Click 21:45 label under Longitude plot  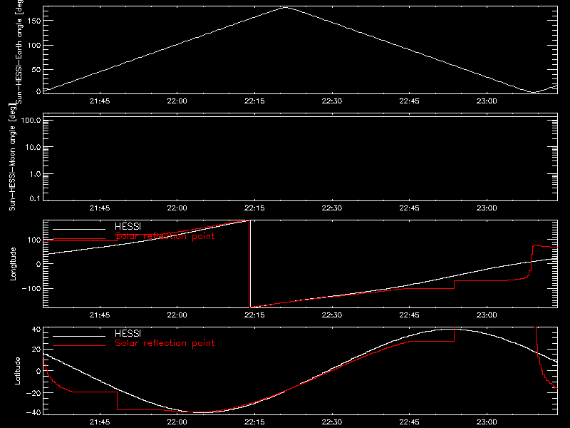pyautogui.click(x=100, y=315)
